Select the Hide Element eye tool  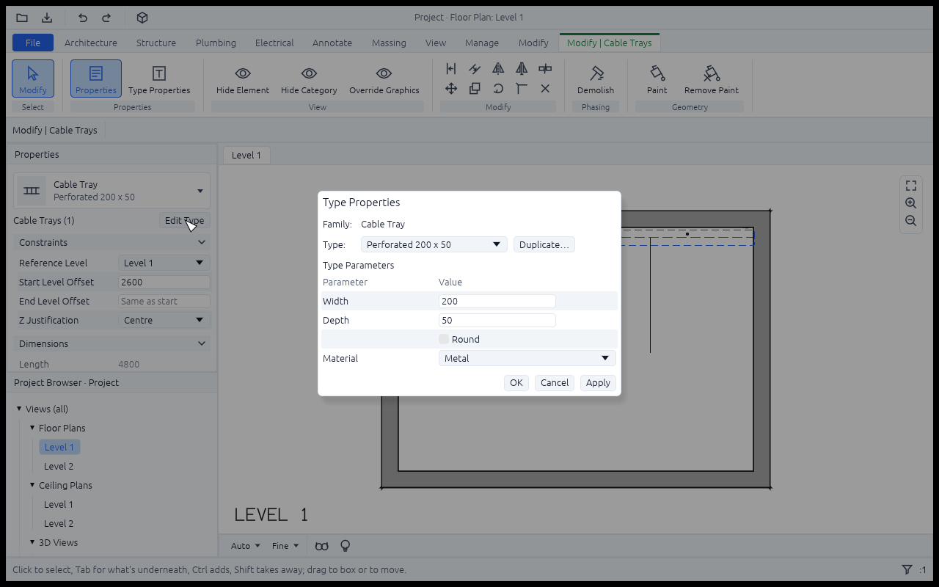(243, 79)
